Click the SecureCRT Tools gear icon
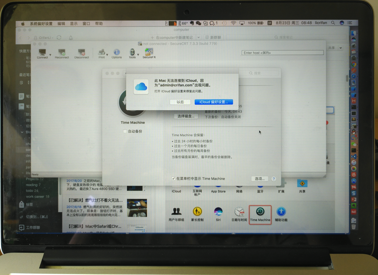 coord(132,54)
